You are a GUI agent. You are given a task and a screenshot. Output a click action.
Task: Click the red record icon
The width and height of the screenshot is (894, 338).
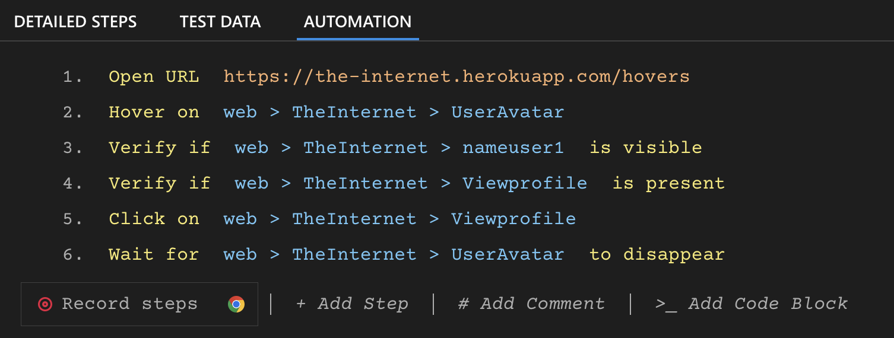45,304
